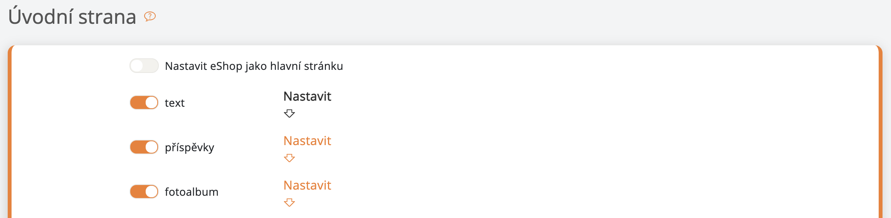Turn off the text toggle
This screenshot has height=218, width=891.
click(x=144, y=102)
